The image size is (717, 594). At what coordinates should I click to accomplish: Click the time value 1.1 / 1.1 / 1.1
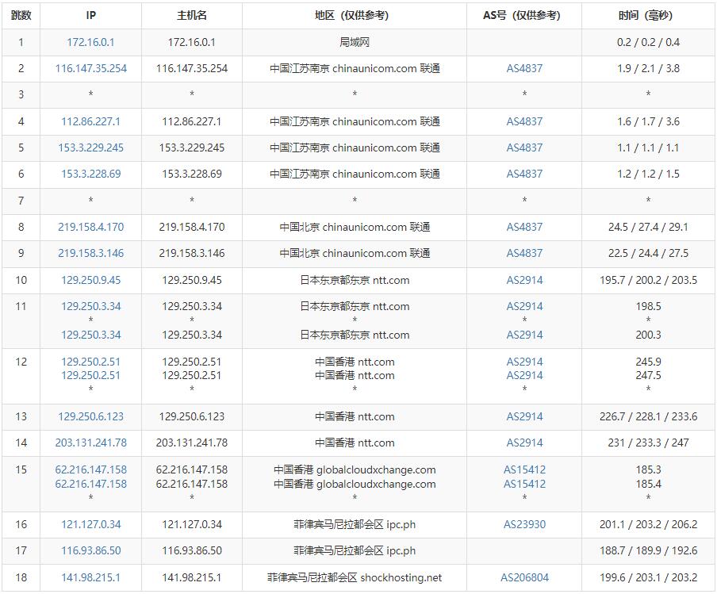point(648,148)
